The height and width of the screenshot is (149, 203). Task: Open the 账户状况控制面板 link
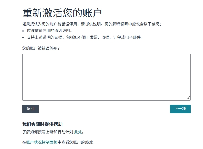point(42,142)
